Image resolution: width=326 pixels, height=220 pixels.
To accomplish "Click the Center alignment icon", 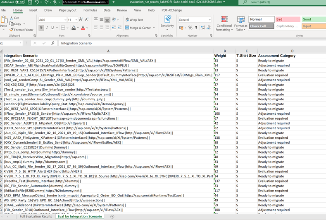I will 102,27.
